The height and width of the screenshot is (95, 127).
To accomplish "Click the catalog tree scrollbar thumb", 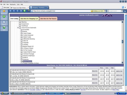I will point(123,41).
